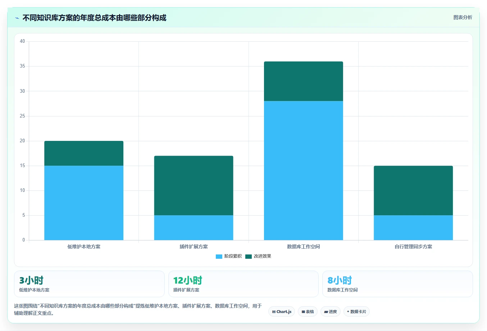
Task: Click the 数据库工作空间 axis label
Action: 304,247
